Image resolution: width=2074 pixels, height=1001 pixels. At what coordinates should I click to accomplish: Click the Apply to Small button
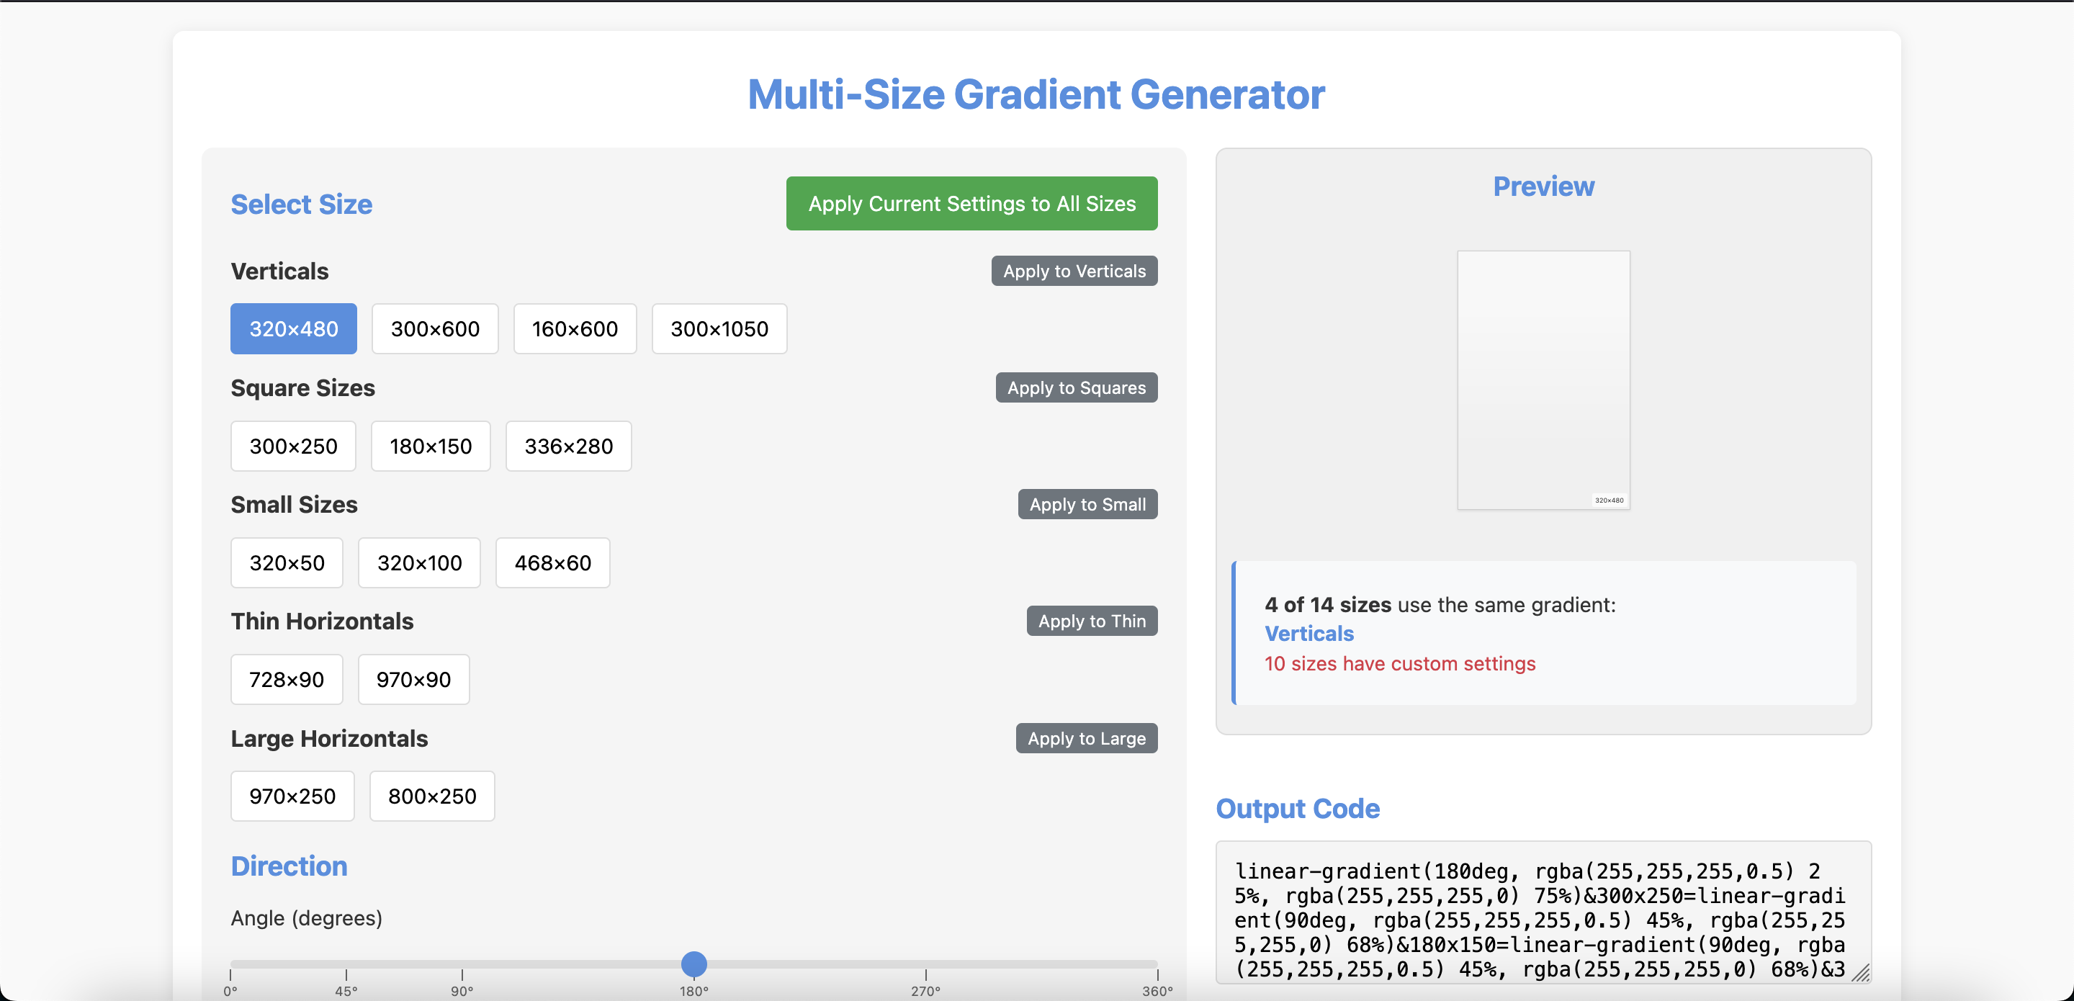1087,505
